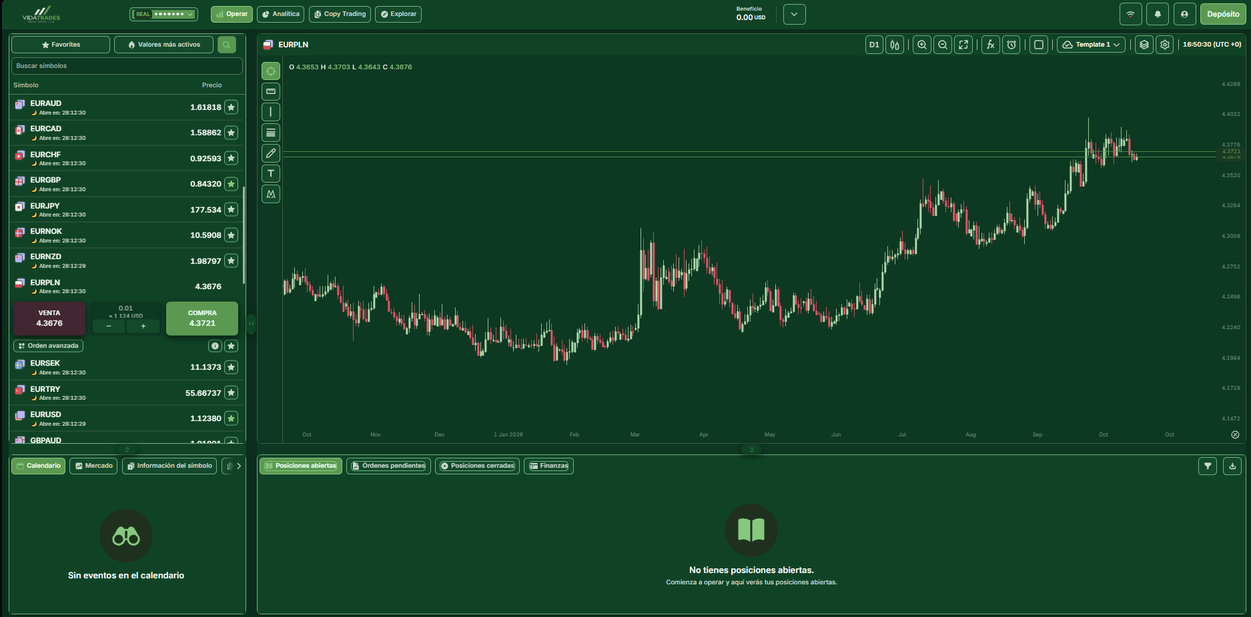The width and height of the screenshot is (1251, 617).
Task: Click the VENTA 4.3676 sell button
Action: coord(49,318)
